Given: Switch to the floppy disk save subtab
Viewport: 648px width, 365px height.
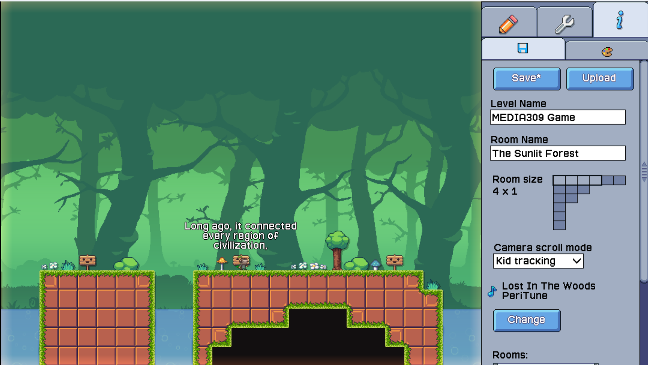Looking at the screenshot, I should pos(523,48).
